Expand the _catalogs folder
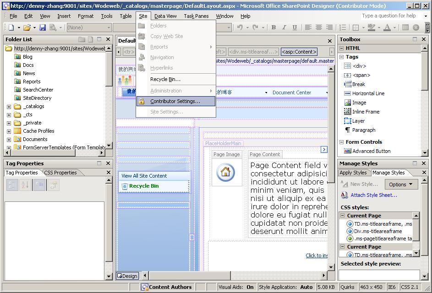Image resolution: width=432 pixels, height=293 pixels. tap(9, 107)
